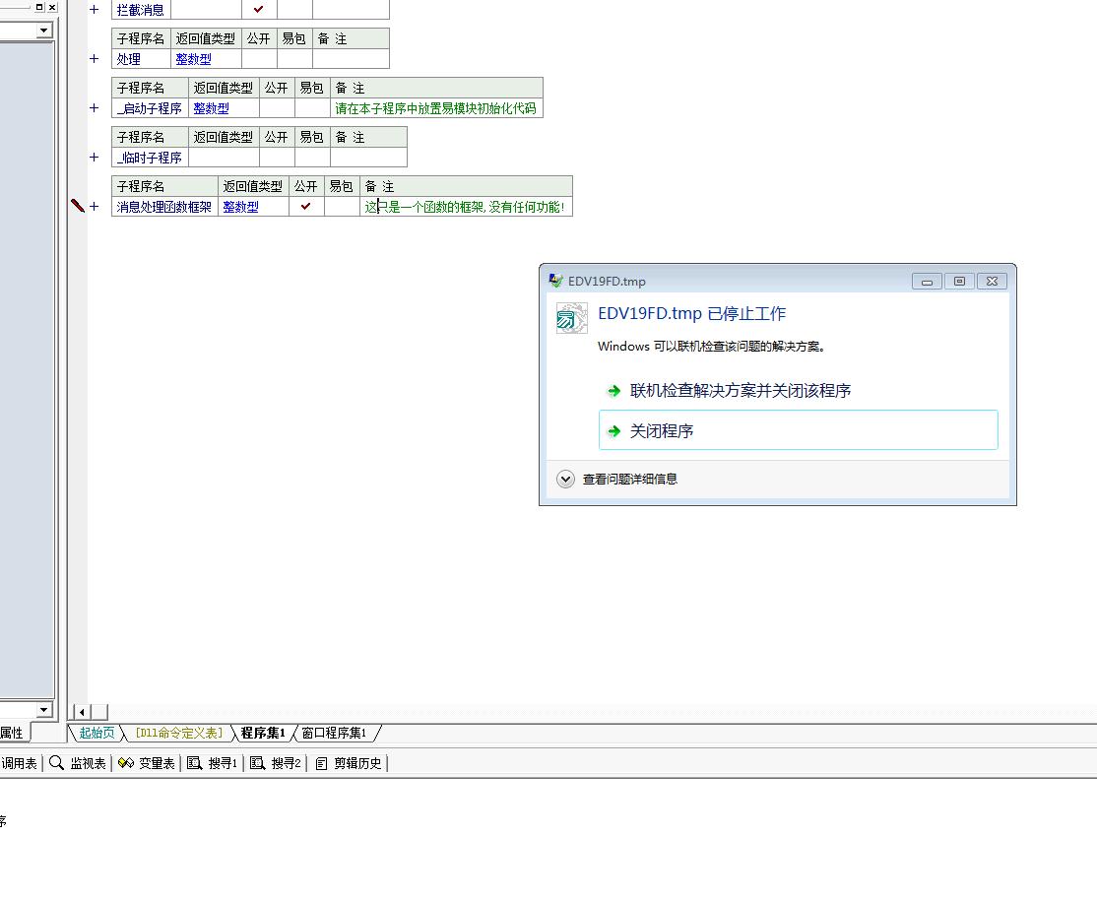Open the dropdown at the left panel's bottom
1097x901 pixels.
coord(44,709)
